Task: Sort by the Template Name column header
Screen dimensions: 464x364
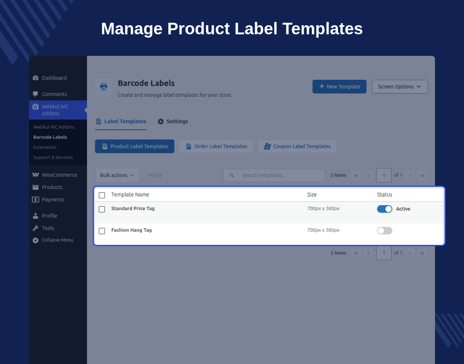Action: (x=130, y=195)
